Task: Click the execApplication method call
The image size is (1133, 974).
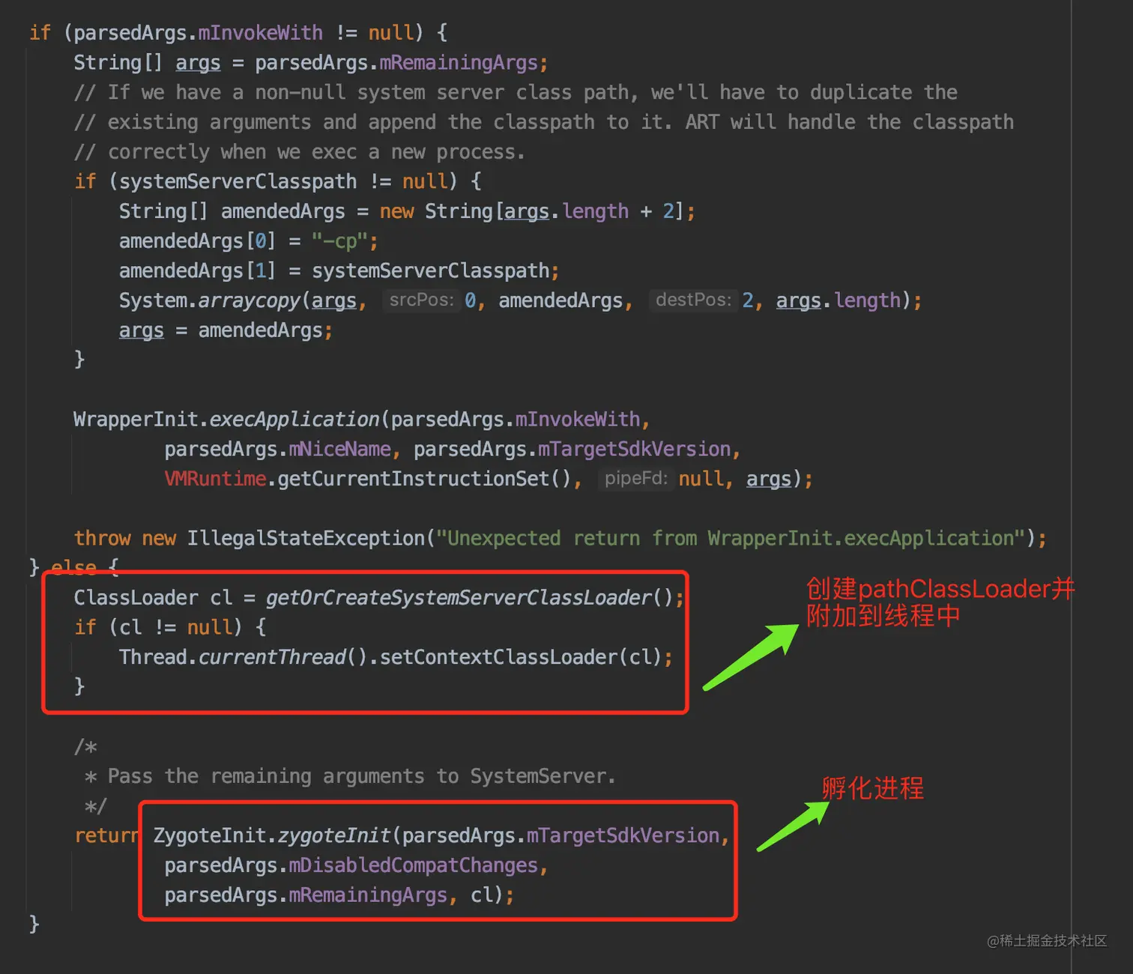Action: [294, 420]
